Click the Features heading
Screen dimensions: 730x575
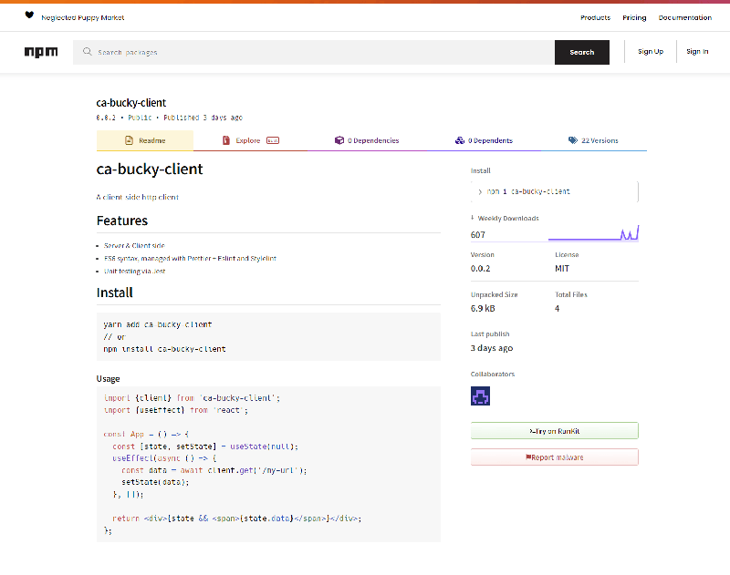(122, 221)
